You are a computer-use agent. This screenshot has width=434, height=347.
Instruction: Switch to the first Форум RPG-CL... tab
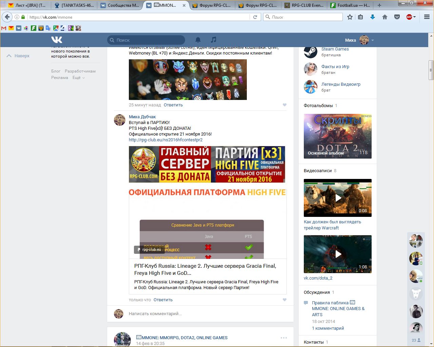[212, 5]
